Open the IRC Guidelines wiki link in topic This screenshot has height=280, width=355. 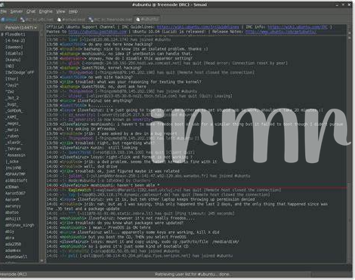tap(198, 27)
